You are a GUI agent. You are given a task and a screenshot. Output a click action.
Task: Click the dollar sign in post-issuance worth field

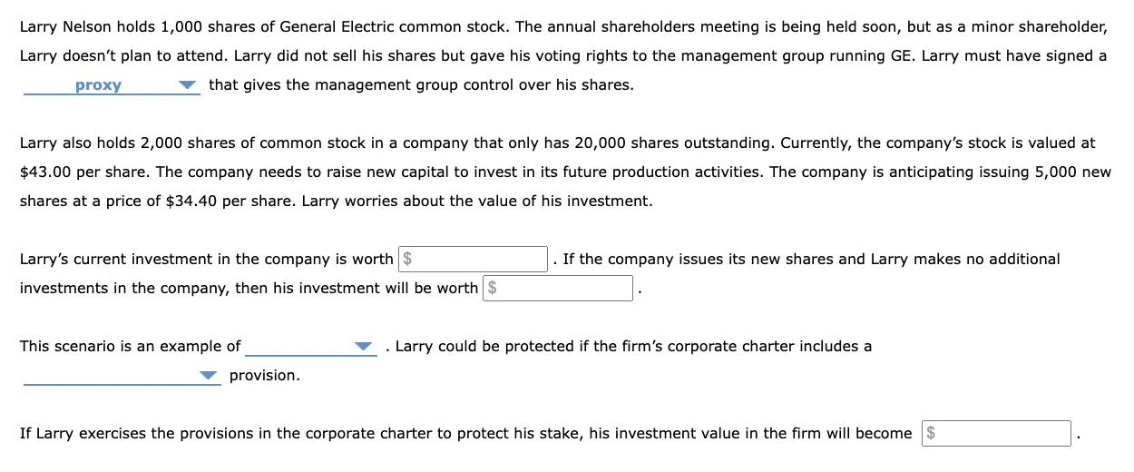[493, 289]
